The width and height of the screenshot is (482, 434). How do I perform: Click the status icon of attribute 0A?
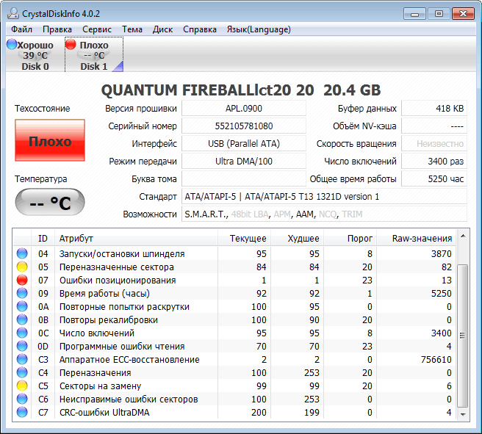pos(22,306)
